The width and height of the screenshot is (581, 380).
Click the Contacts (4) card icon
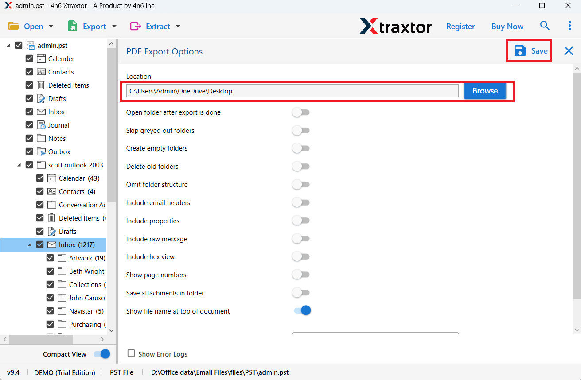pos(52,191)
